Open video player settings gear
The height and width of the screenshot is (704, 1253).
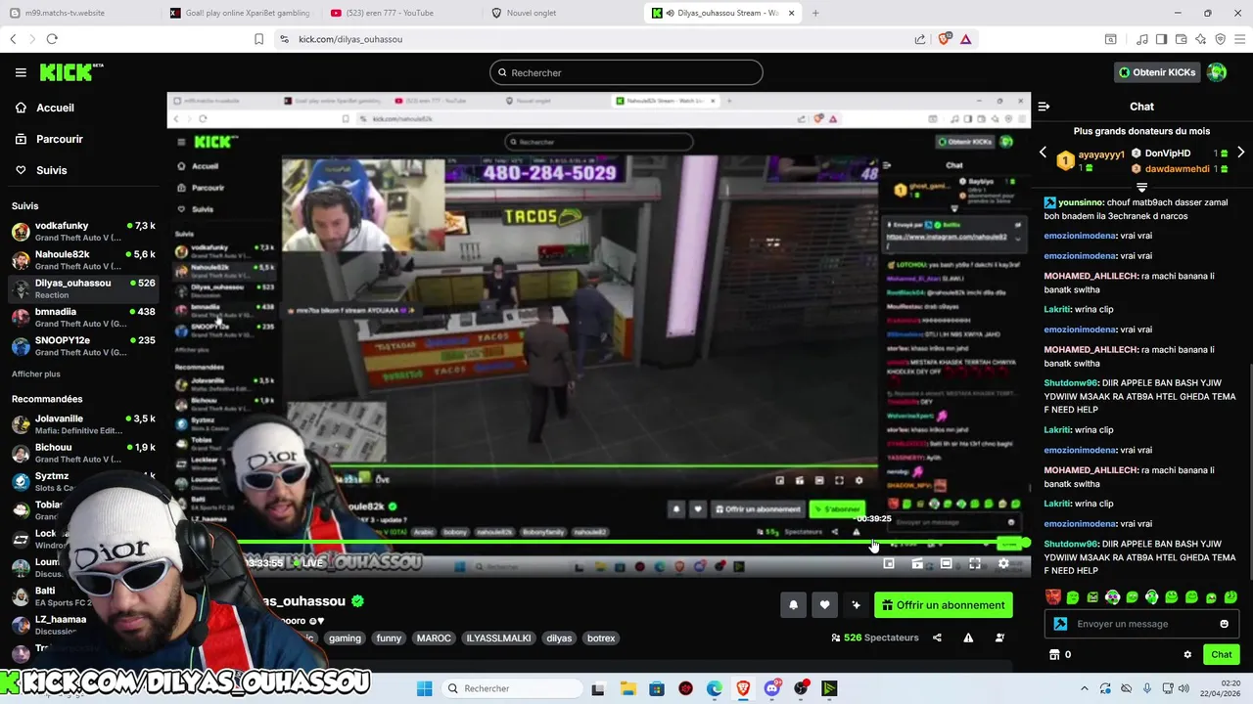click(x=1003, y=564)
